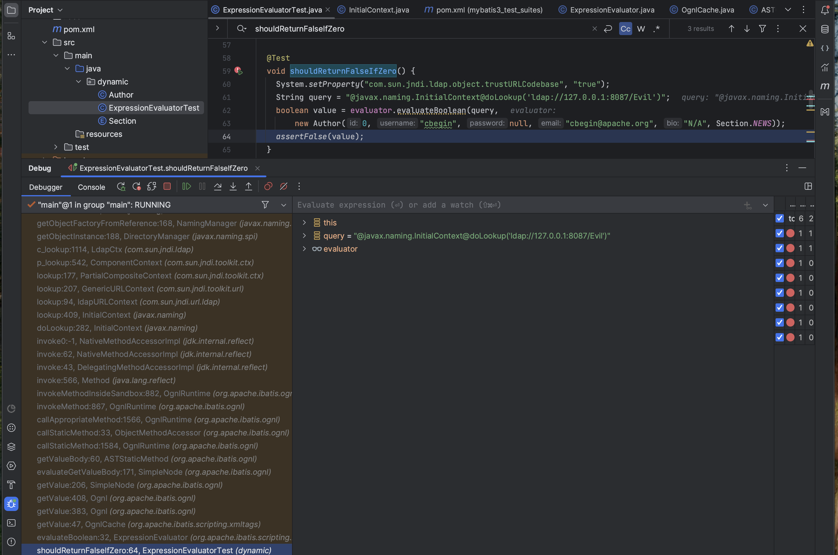838x555 pixels.
Task: Stop the debug session
Action: (167, 186)
